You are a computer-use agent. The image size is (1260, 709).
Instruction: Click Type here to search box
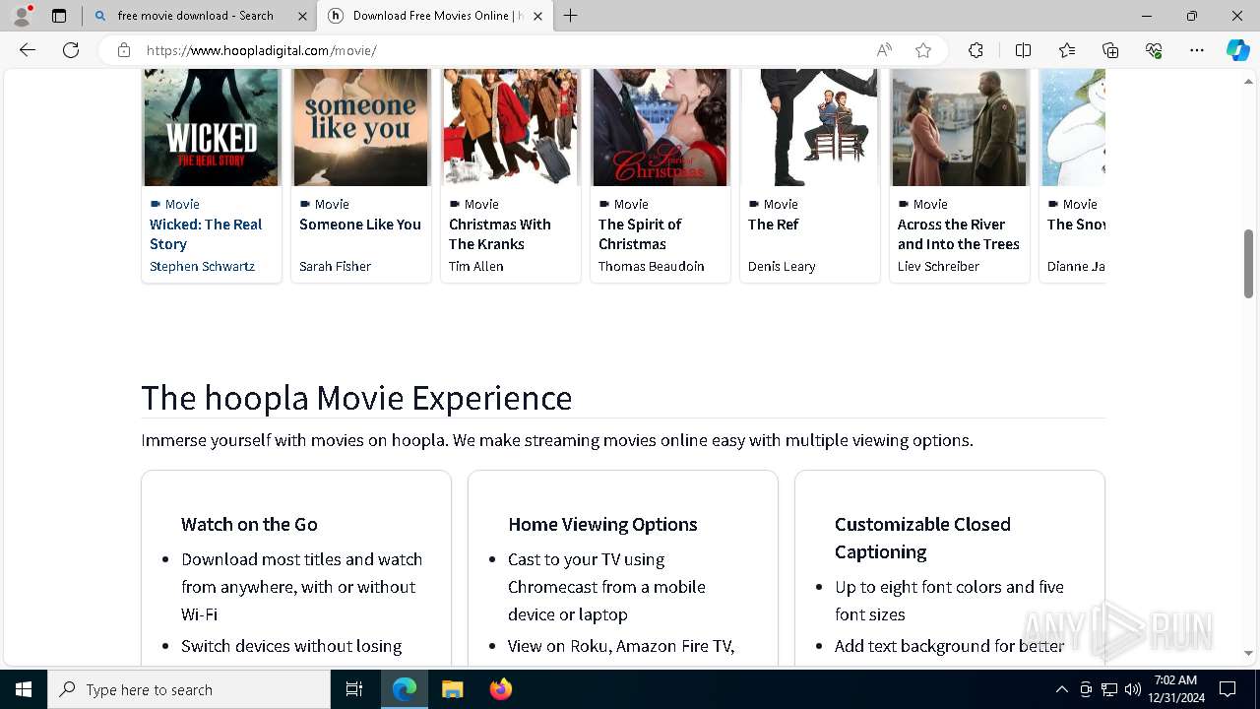pos(189,689)
